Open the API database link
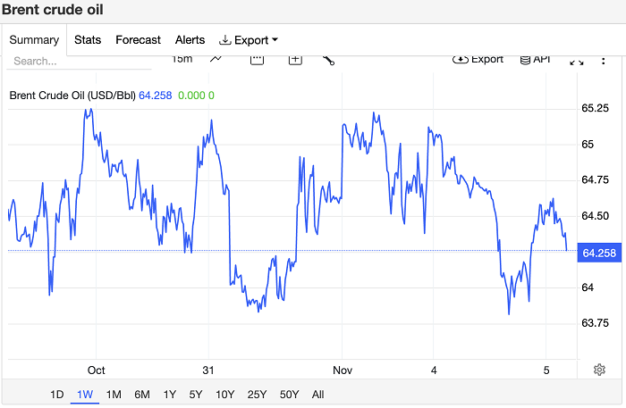626x408 pixels. pos(534,59)
